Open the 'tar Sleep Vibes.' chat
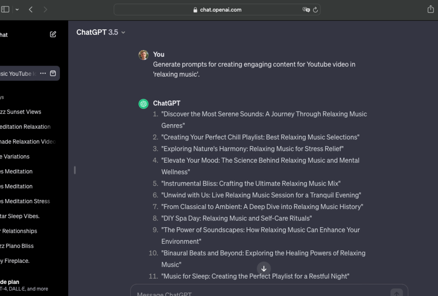438x296 pixels. (20, 216)
